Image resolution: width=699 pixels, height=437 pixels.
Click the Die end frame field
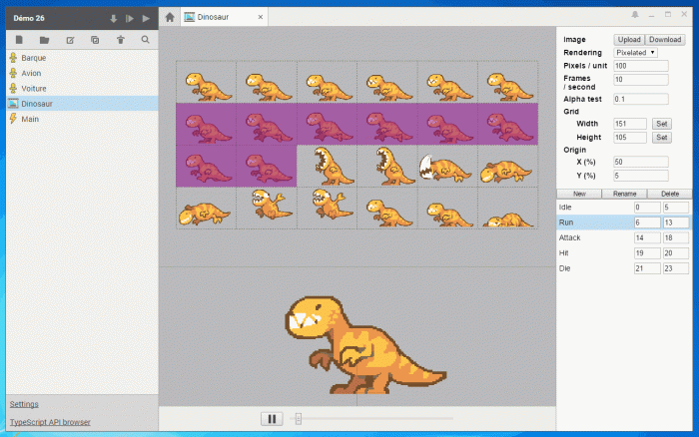click(675, 268)
